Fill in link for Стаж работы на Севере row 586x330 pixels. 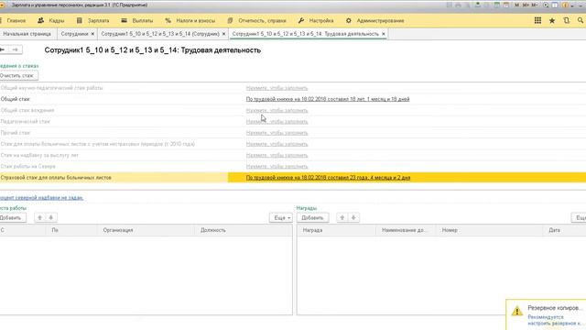[x=277, y=167]
